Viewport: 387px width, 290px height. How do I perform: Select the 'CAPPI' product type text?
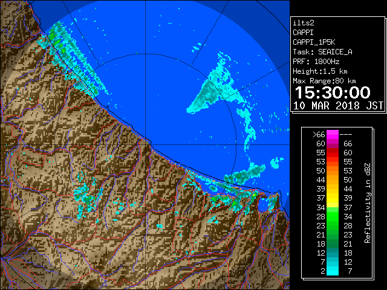[x=303, y=33]
